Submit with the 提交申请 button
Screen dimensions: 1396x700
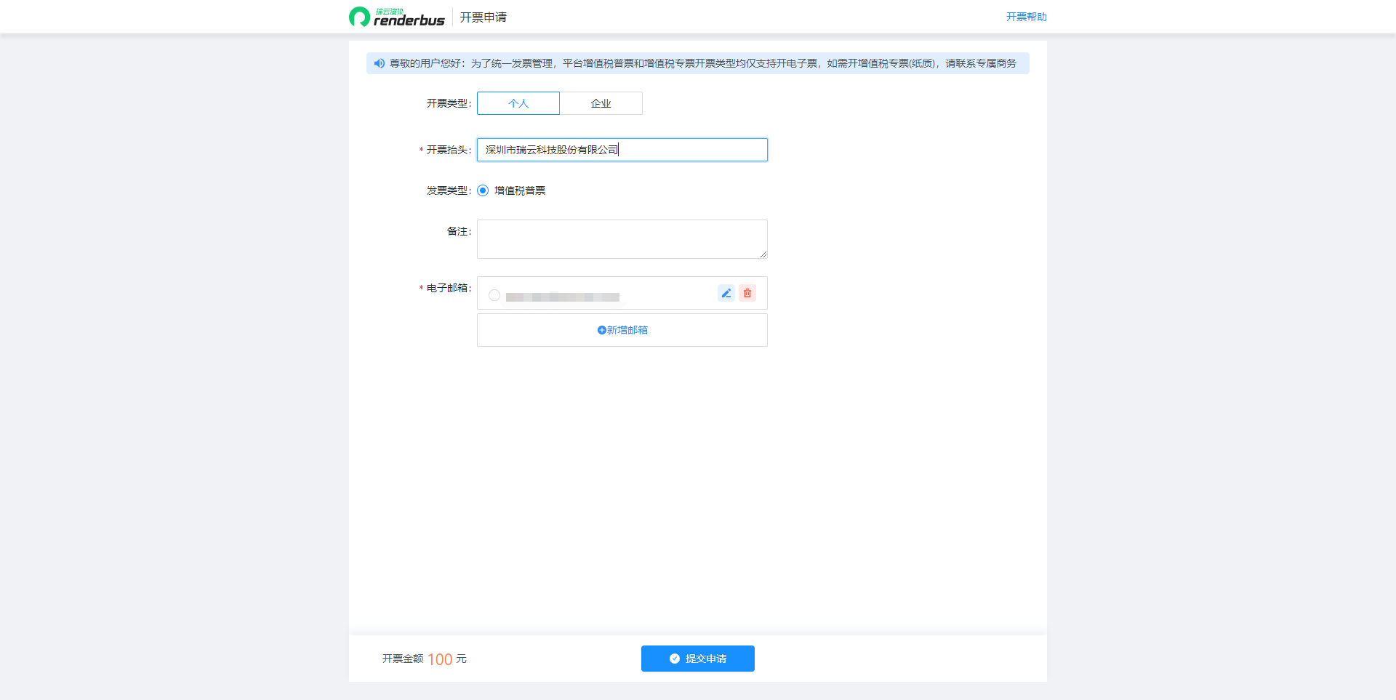point(698,659)
